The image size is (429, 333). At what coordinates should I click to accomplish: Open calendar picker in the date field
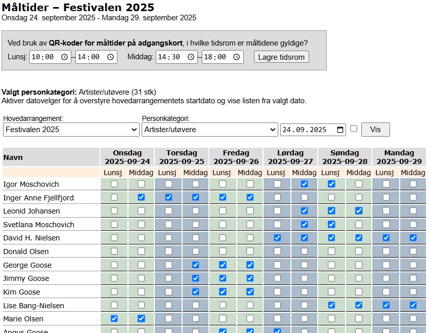click(340, 130)
